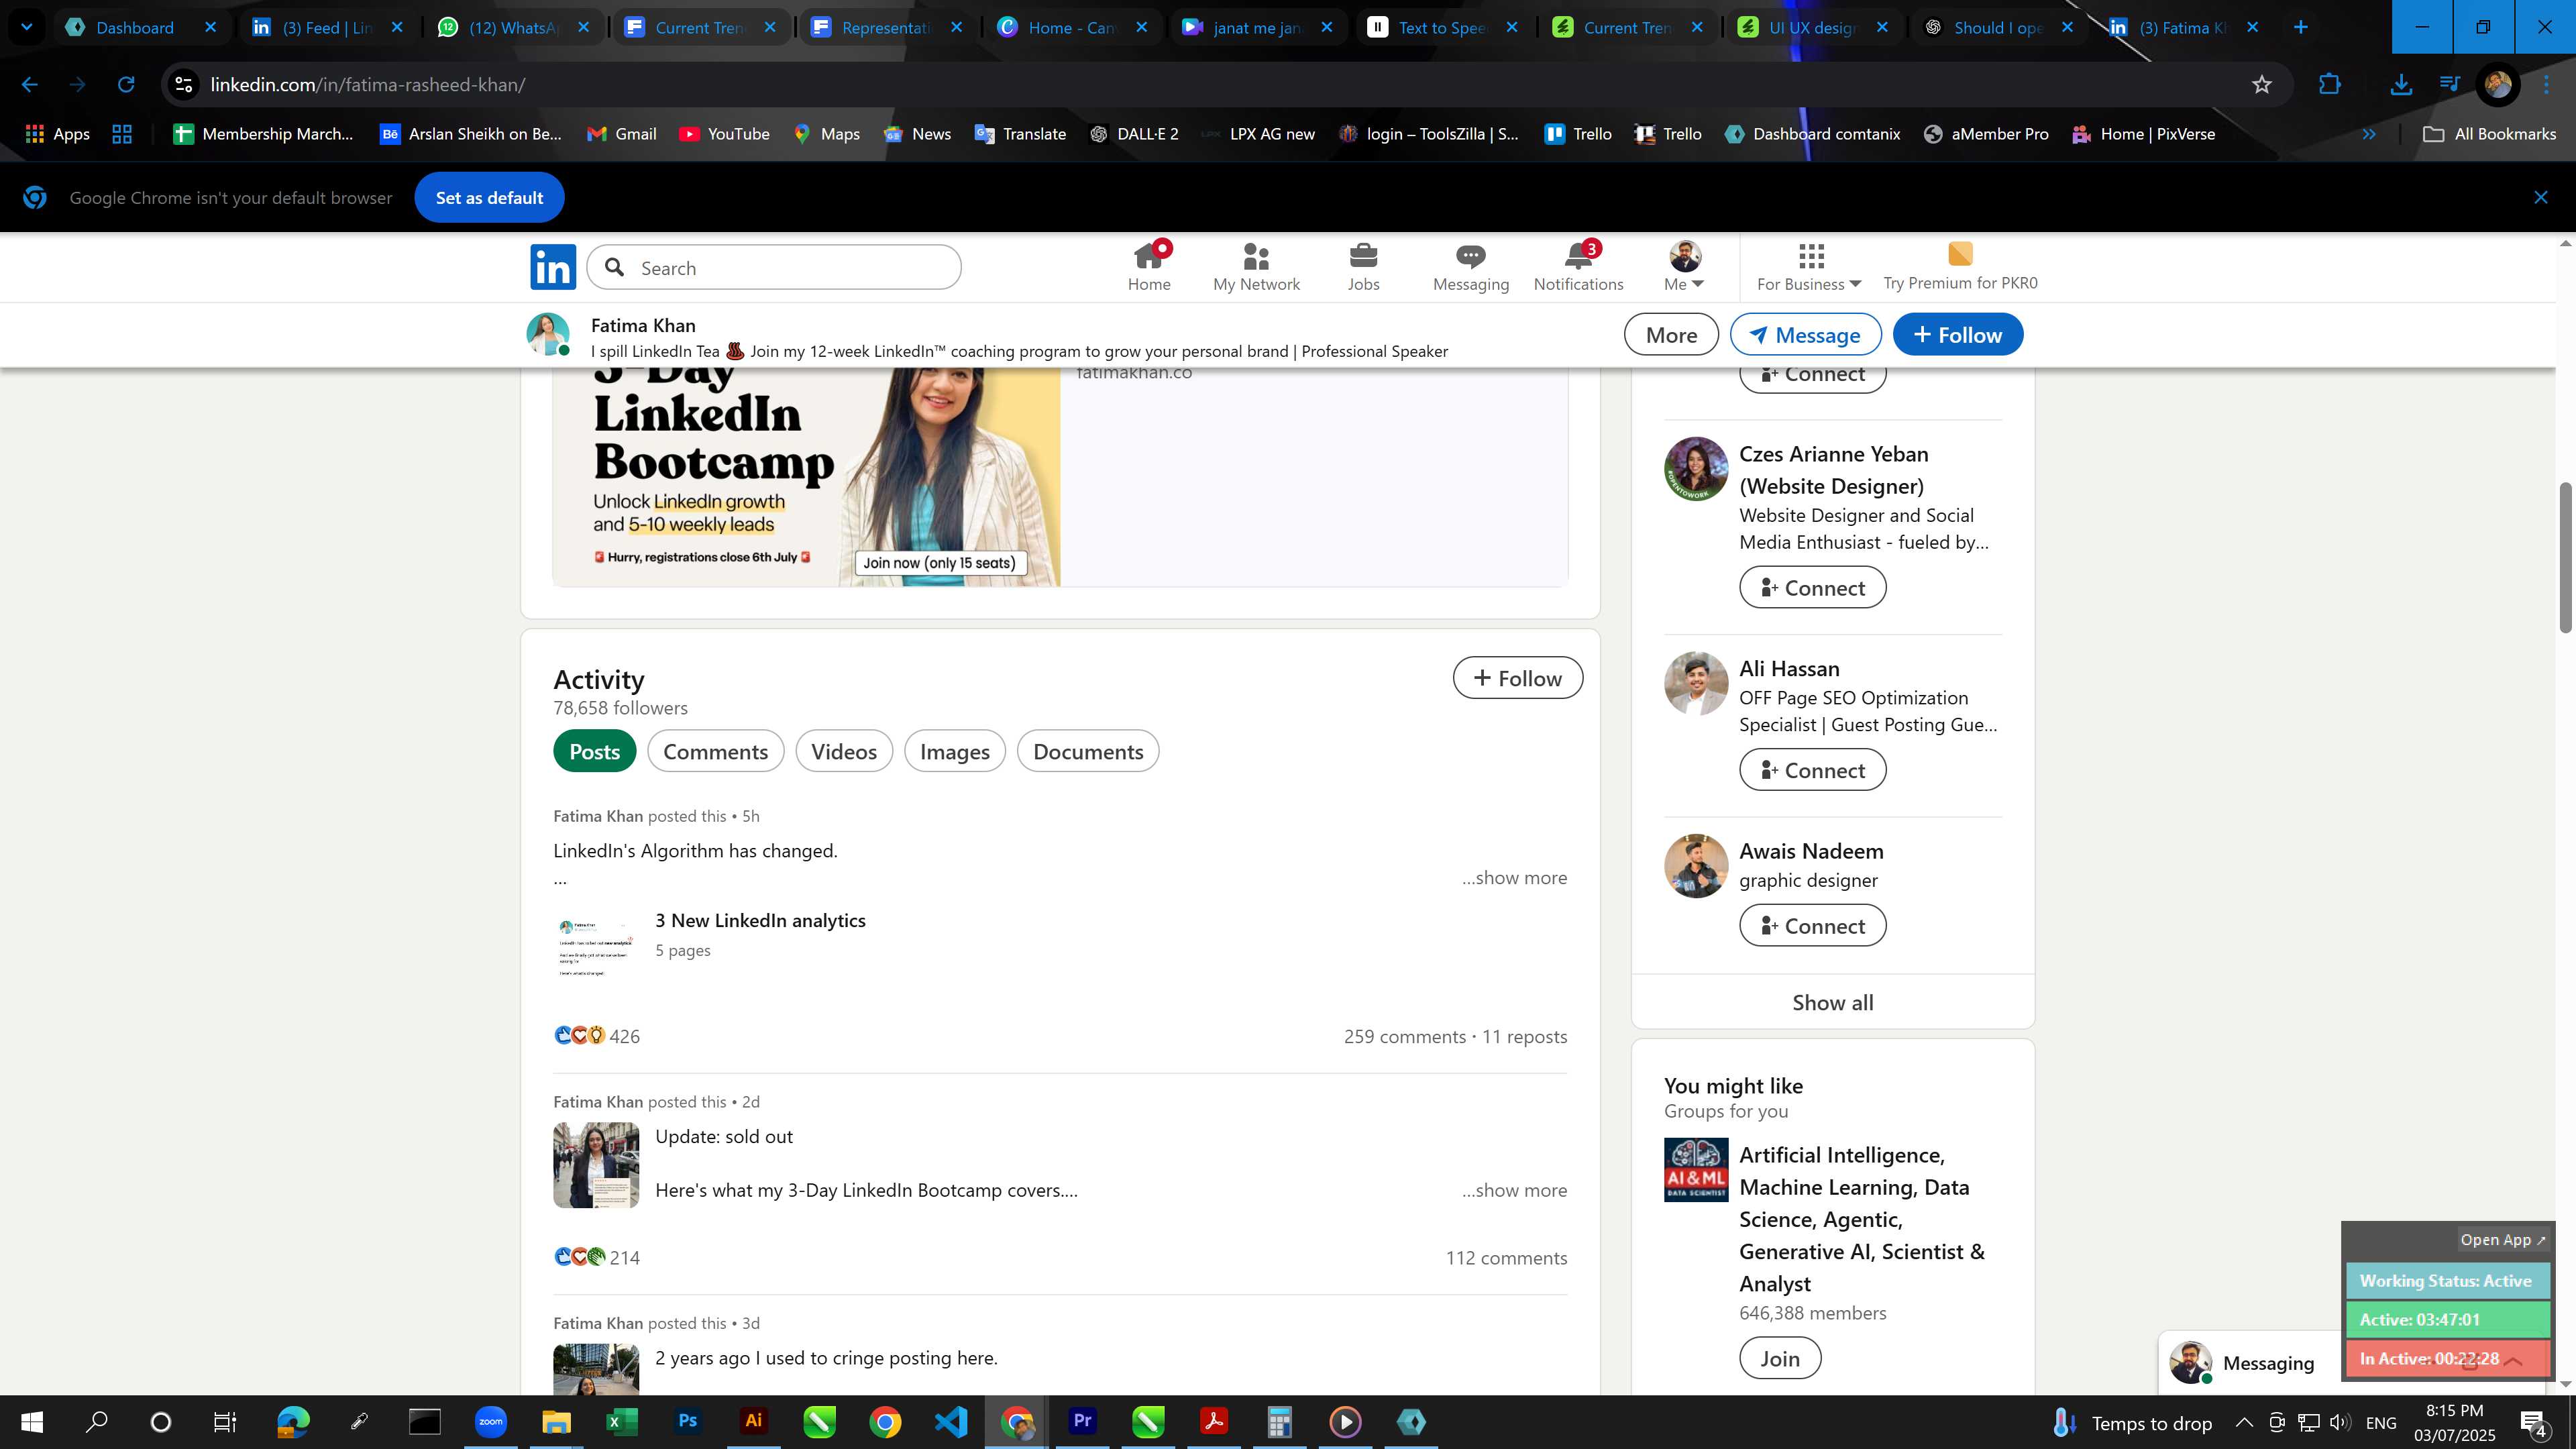This screenshot has width=2576, height=1449.
Task: Open Translate bookmark
Action: tap(1020, 134)
